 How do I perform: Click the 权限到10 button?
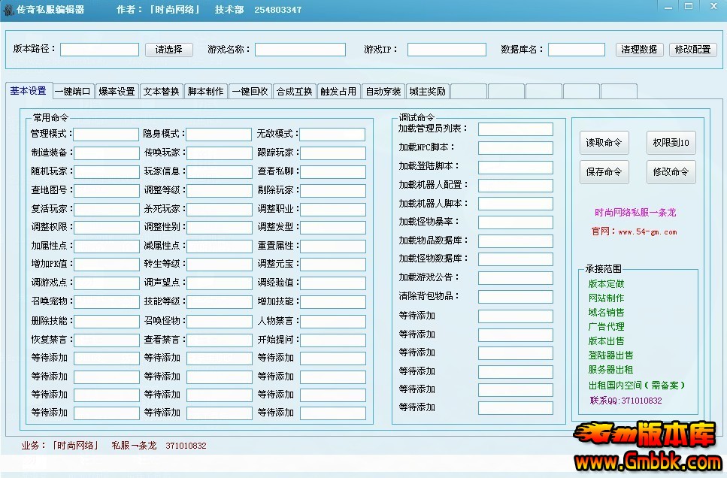(670, 142)
